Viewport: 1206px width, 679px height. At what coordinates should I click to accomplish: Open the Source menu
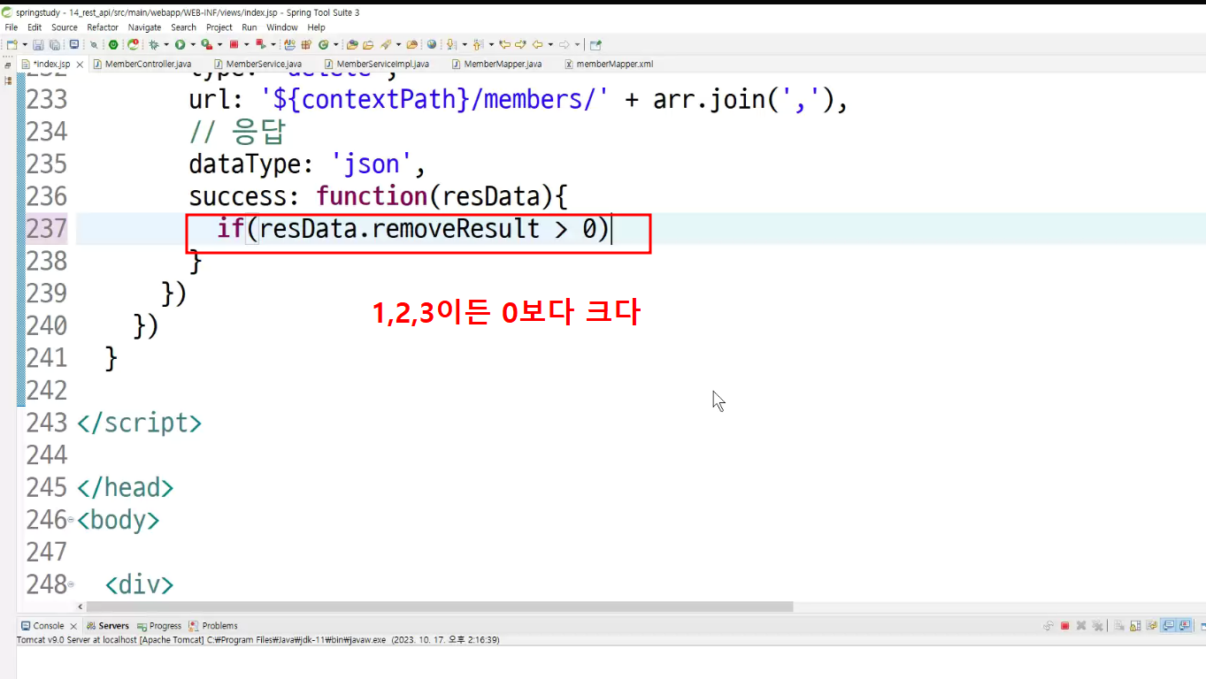65,27
